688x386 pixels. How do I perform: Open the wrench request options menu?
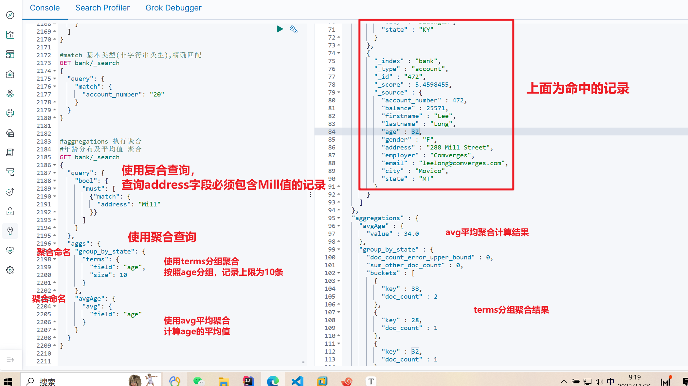(x=294, y=29)
